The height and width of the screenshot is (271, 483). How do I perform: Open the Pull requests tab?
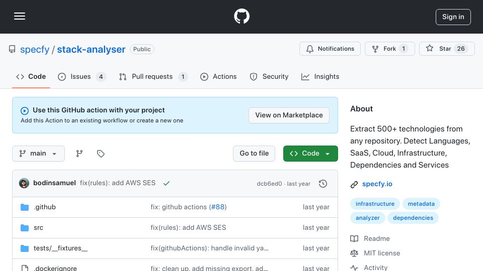point(153,76)
